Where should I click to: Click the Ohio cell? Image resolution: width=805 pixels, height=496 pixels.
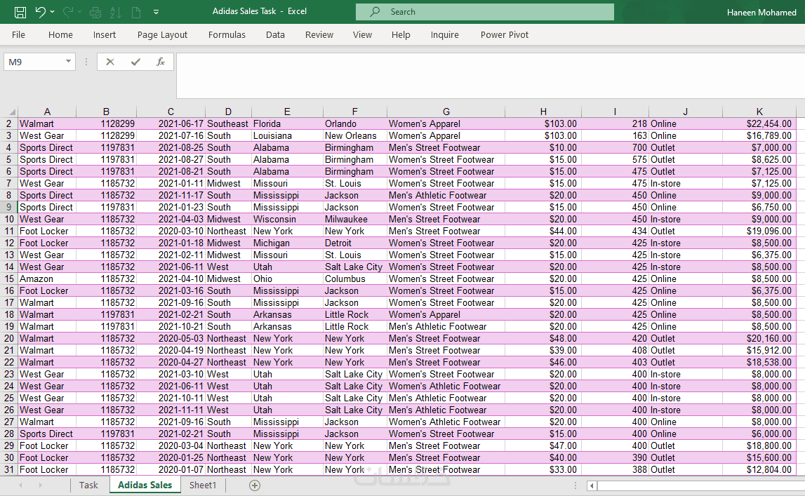click(x=287, y=279)
